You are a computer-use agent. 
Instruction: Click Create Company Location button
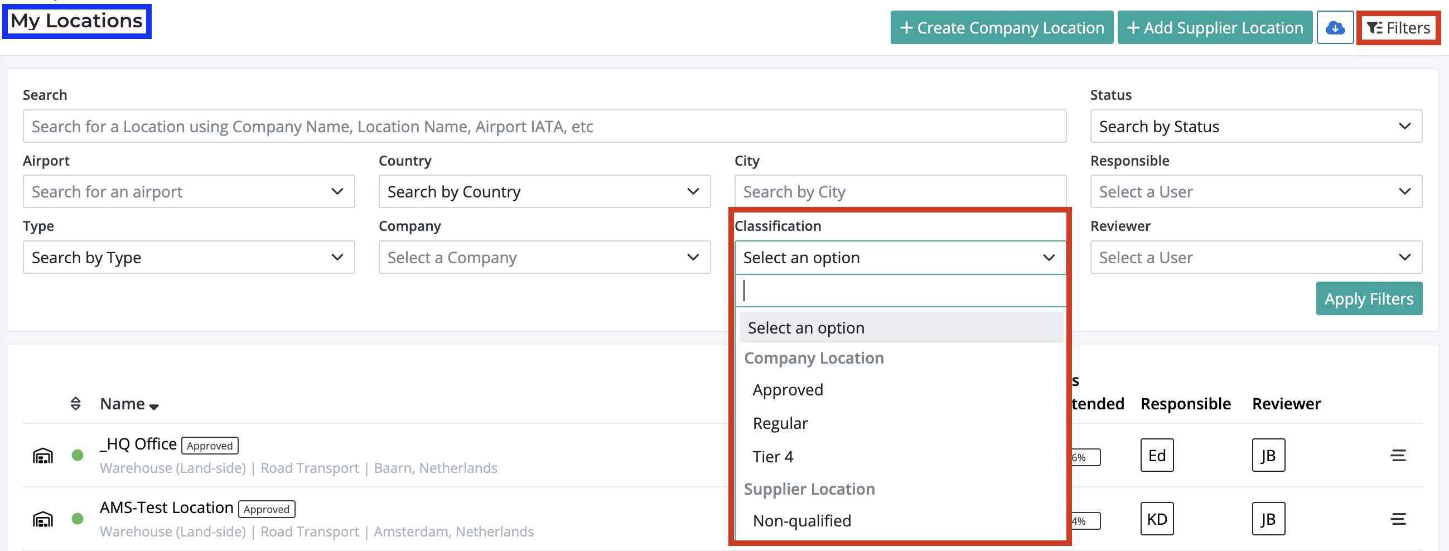(1001, 27)
